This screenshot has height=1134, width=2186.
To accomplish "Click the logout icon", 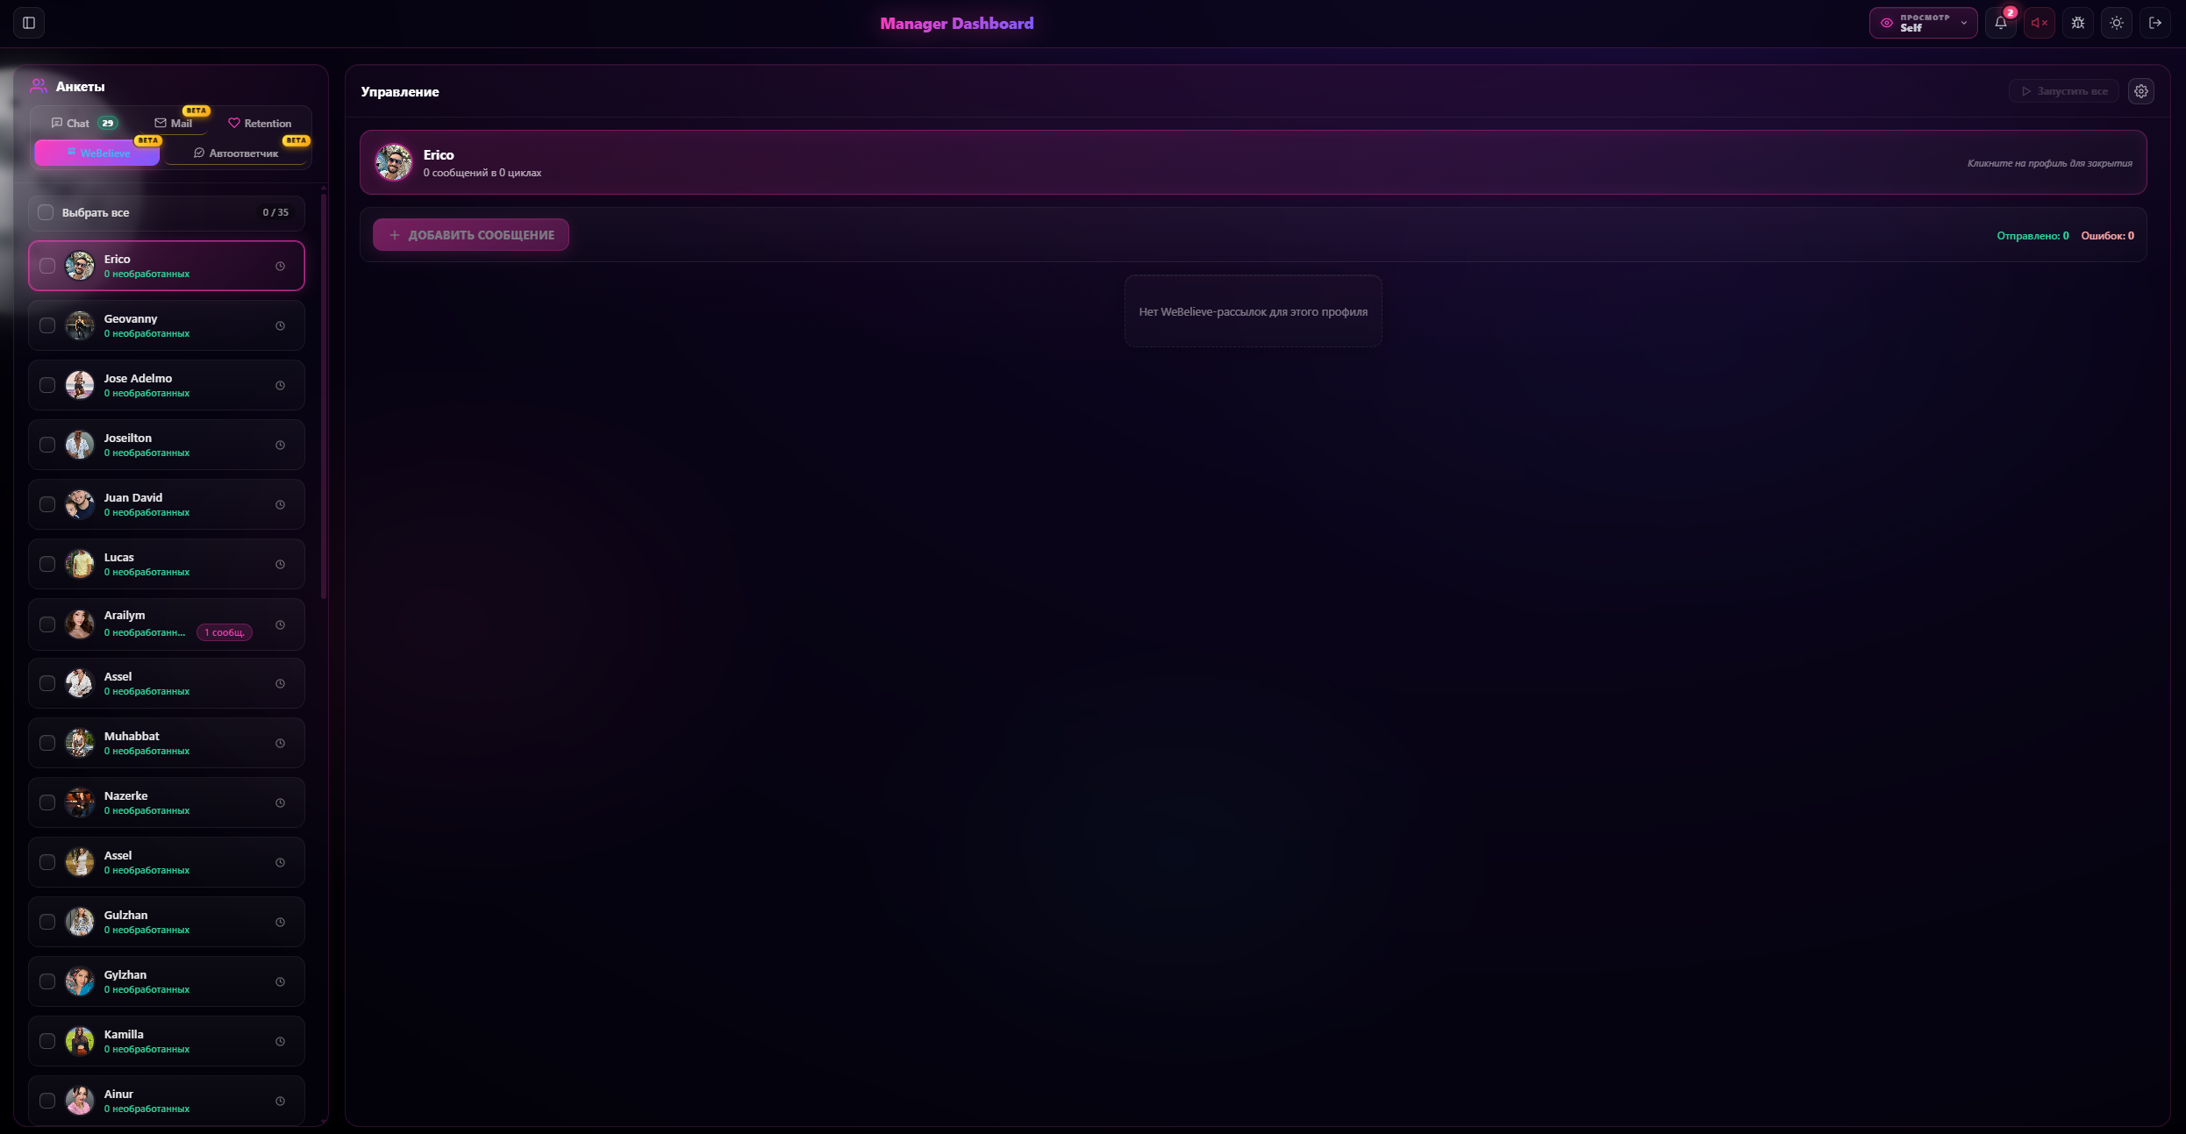I will click(x=2155, y=23).
